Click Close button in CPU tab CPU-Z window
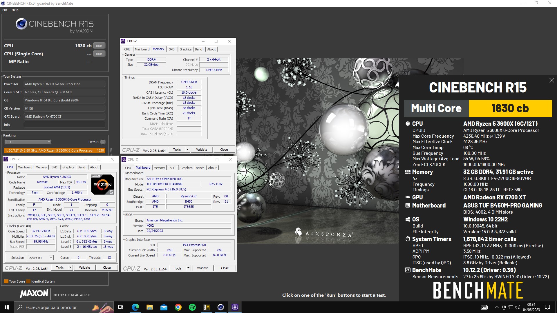 (x=107, y=268)
